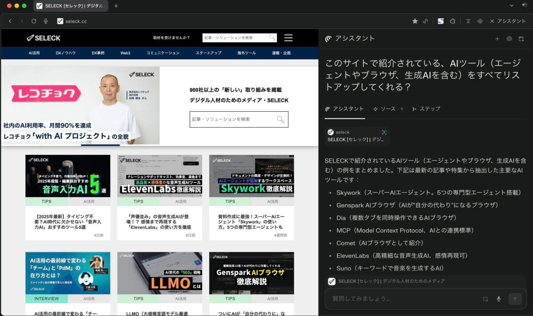Screen dimensions: 533x316
Task: Open a new browser tab
Action: coord(116,6)
